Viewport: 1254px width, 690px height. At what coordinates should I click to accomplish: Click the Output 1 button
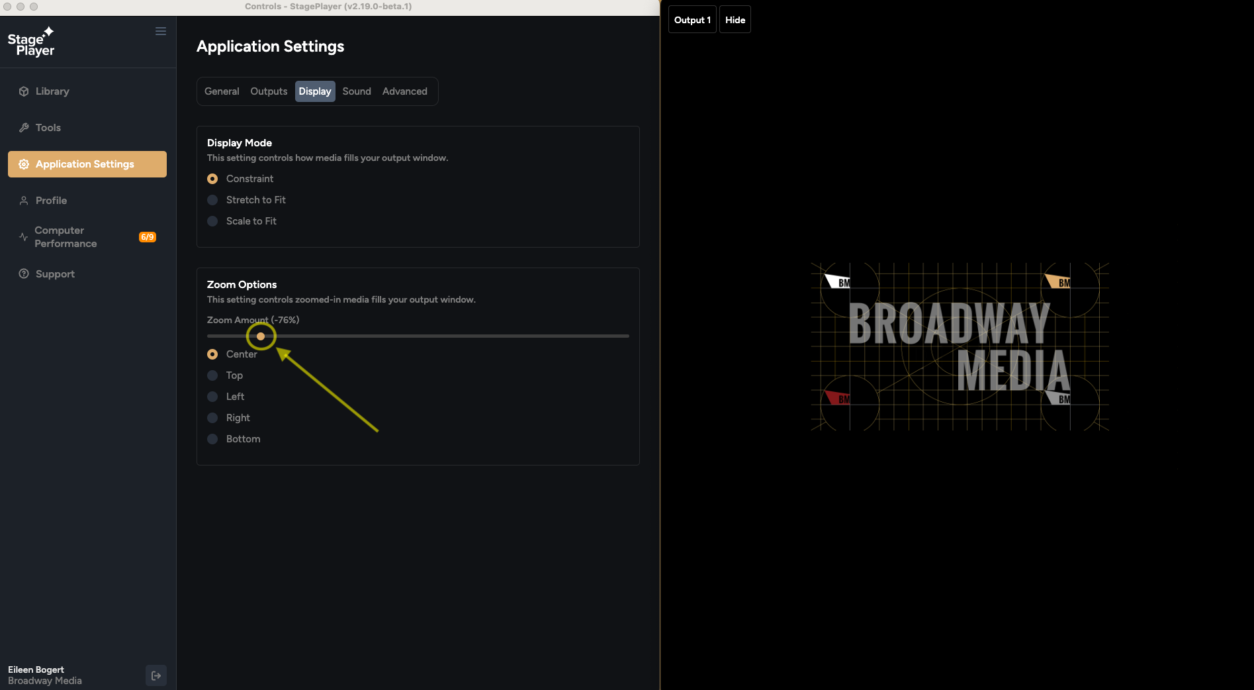click(692, 20)
